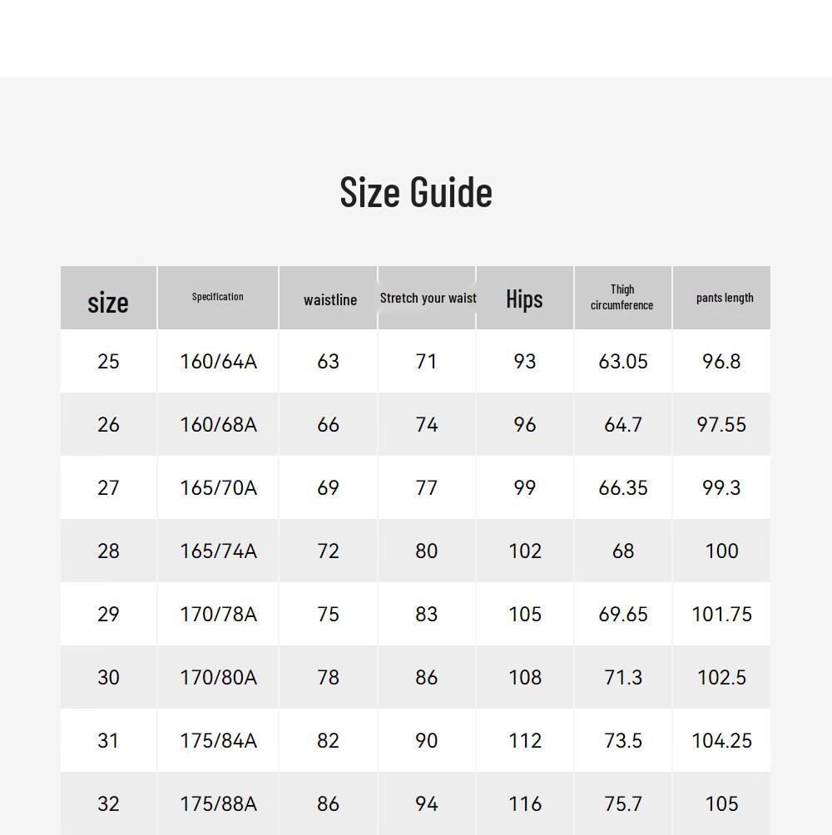
Task: Click the thigh circumference 66.35 cell
Action: tap(623, 488)
